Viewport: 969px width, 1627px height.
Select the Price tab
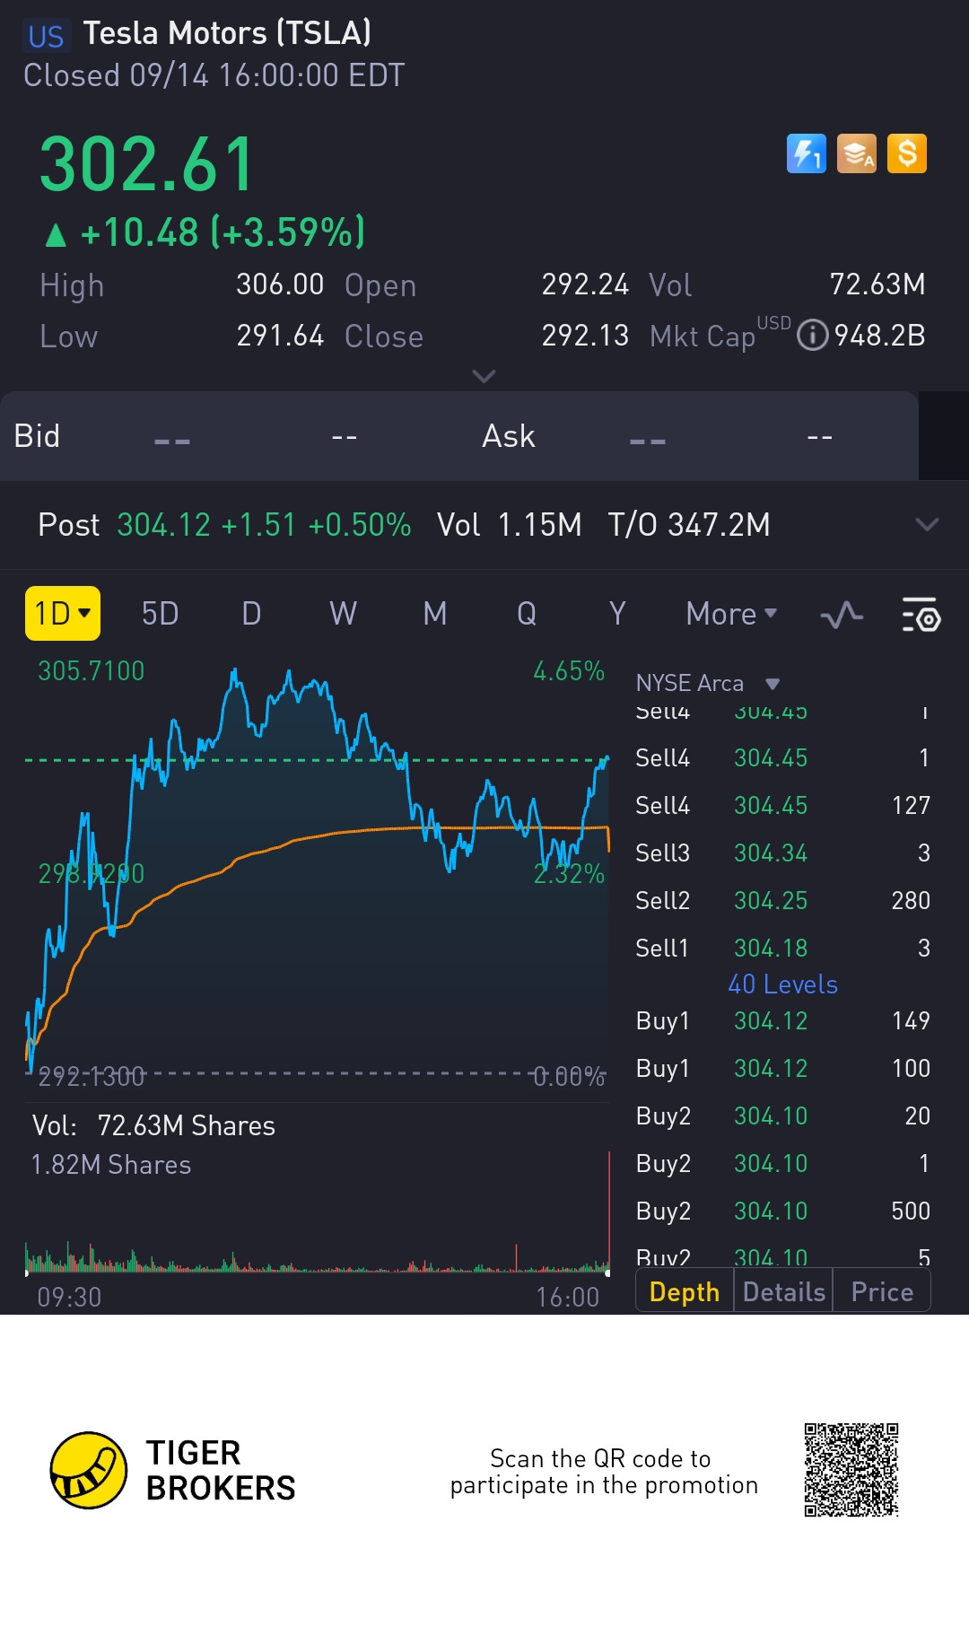point(882,1291)
